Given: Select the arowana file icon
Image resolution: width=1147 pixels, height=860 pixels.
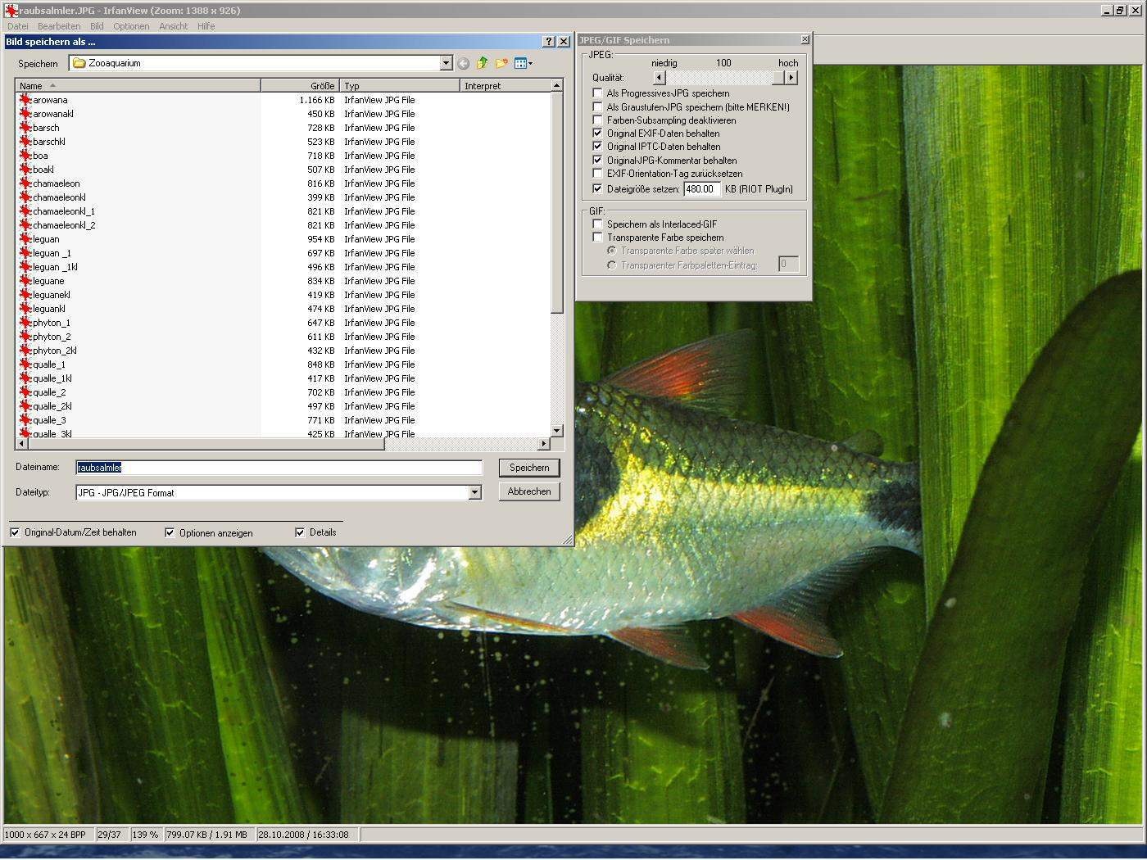Looking at the screenshot, I should pyautogui.click(x=25, y=100).
